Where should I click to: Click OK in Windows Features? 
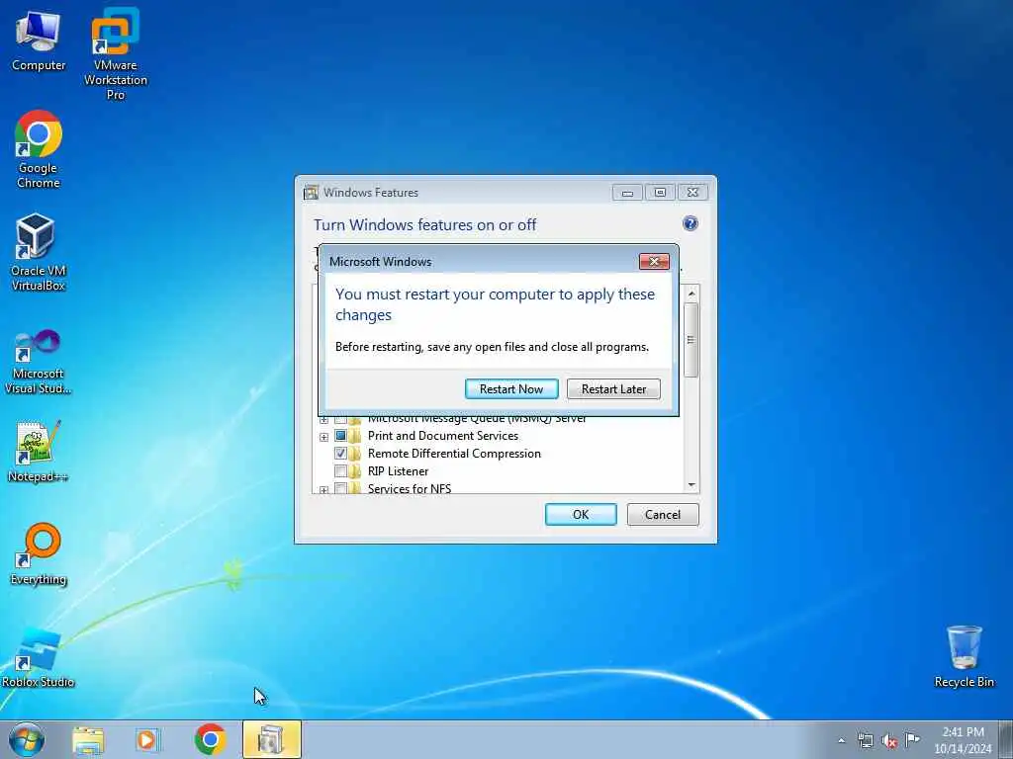click(x=580, y=514)
